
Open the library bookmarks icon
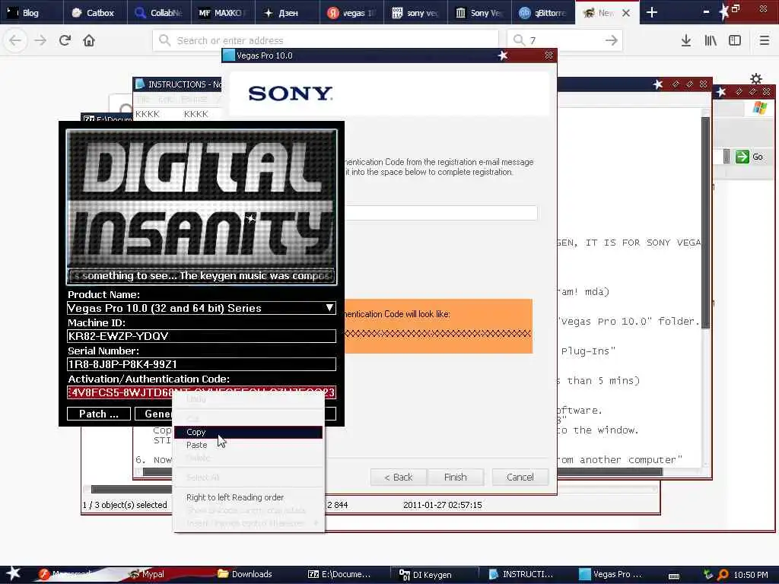point(711,40)
